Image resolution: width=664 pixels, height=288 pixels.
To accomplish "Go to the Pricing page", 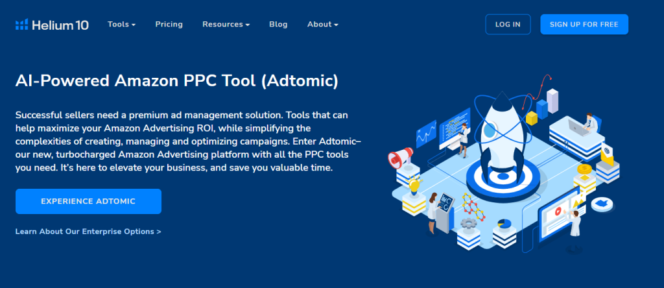I will (x=169, y=25).
